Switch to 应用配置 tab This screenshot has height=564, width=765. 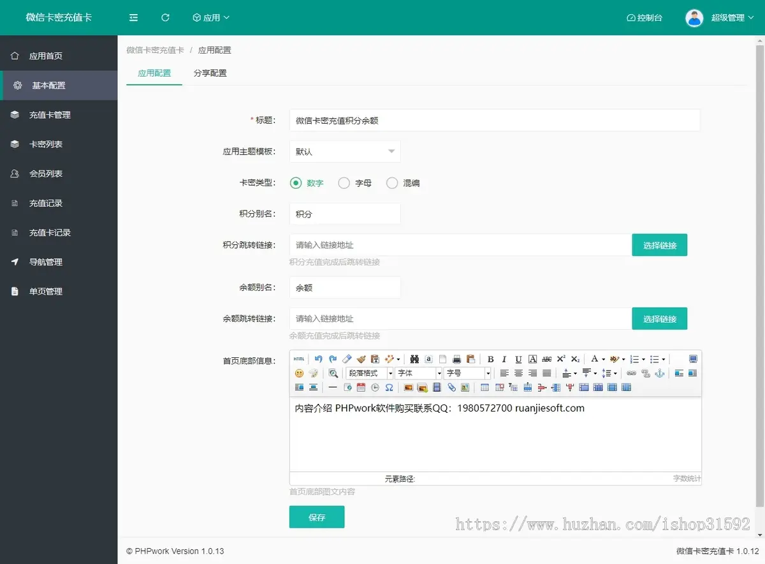(154, 73)
